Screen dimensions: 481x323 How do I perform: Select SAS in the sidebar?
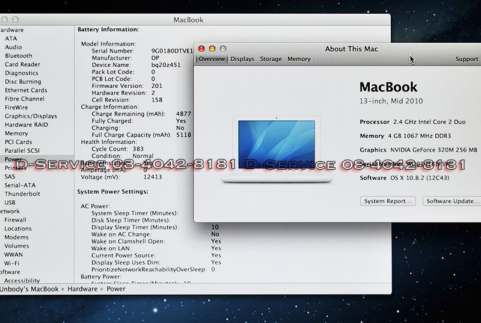(x=10, y=177)
